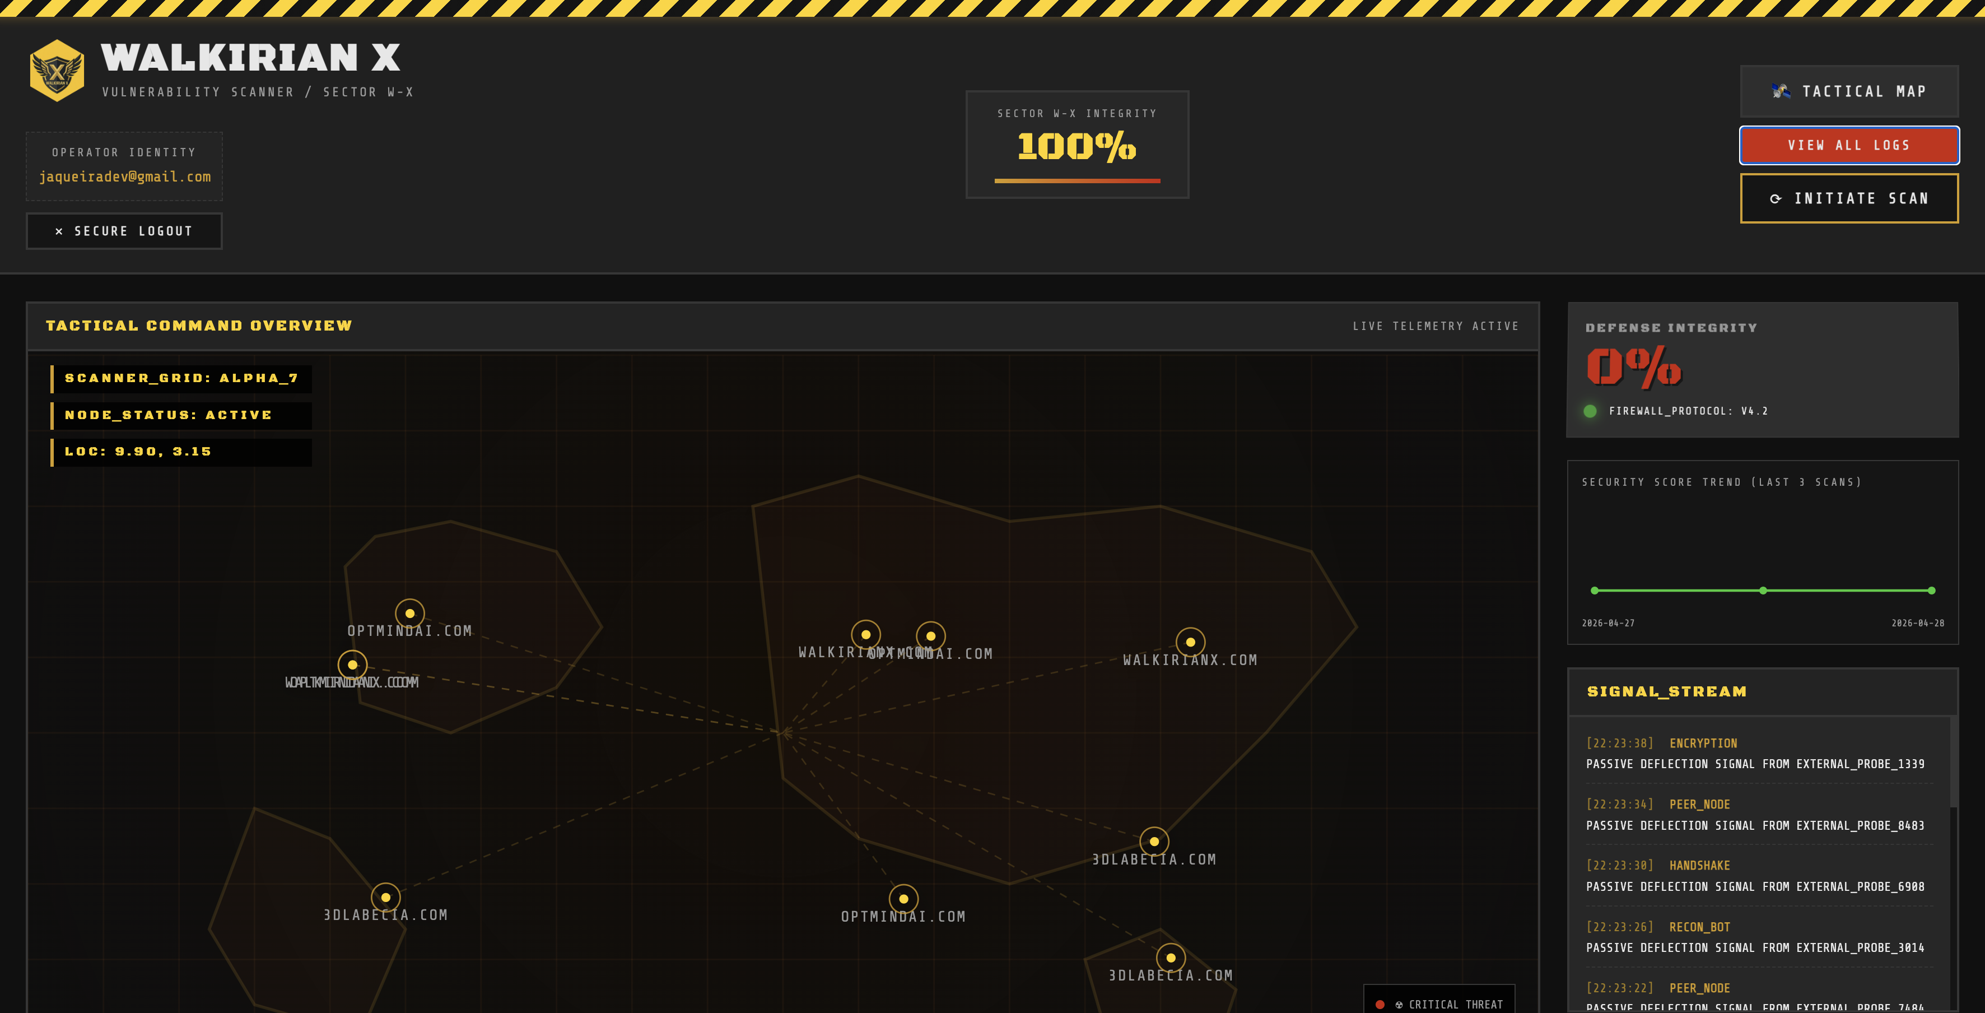Click the refresh icon on Initiate Scan
This screenshot has height=1013, width=1985.
click(1776, 199)
